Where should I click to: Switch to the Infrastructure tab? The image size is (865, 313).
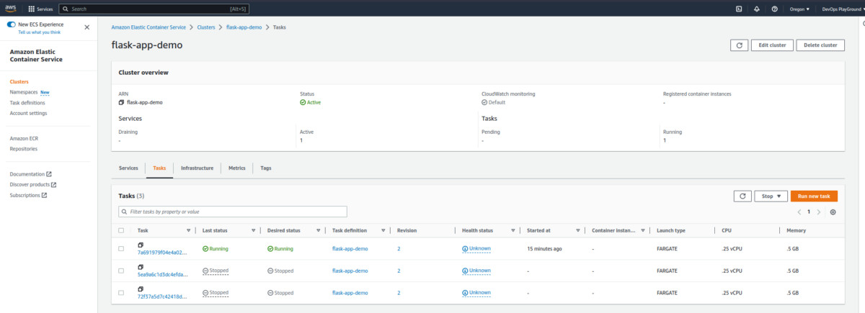tap(197, 168)
